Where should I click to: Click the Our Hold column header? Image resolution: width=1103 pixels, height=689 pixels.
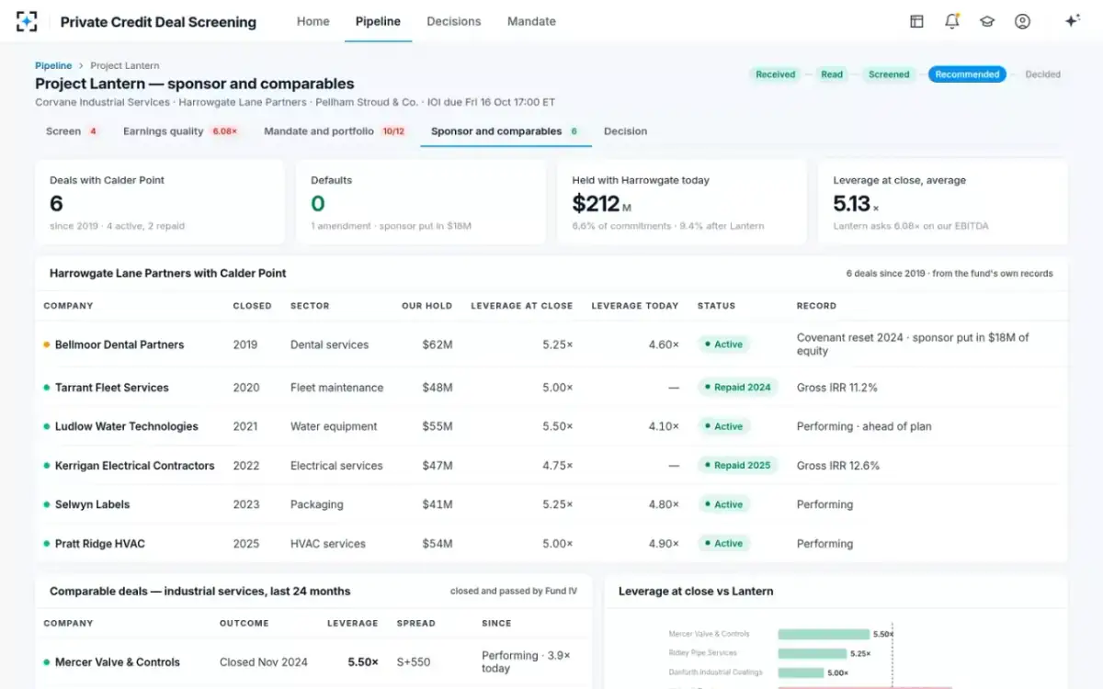coord(426,306)
